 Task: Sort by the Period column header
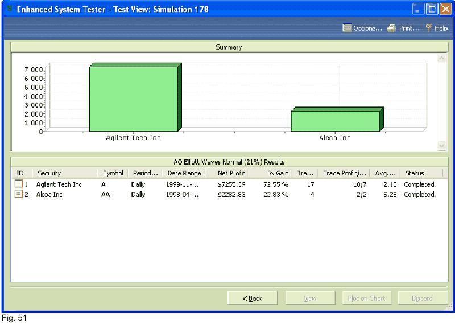[145, 173]
